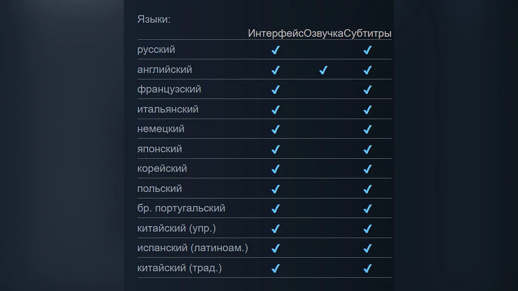Click the German subtitles checkmark
518x291 pixels.
[367, 130]
